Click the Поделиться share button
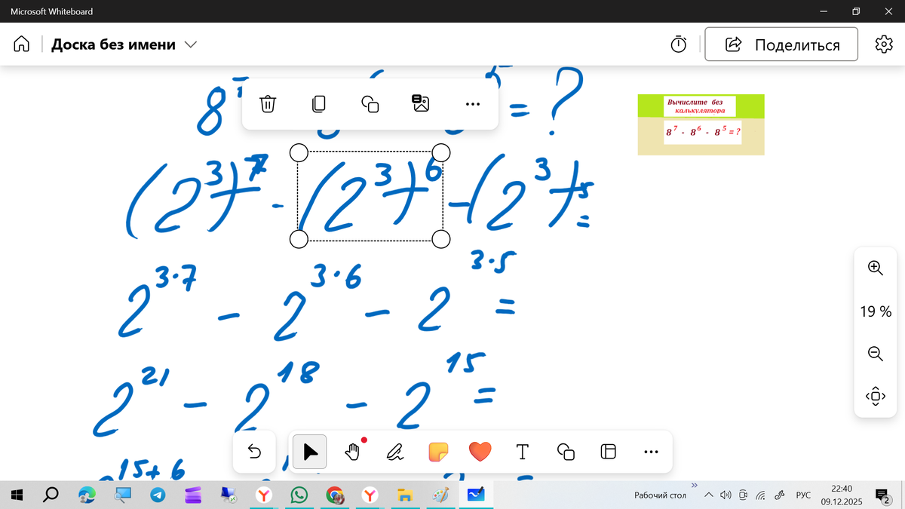 (x=781, y=44)
